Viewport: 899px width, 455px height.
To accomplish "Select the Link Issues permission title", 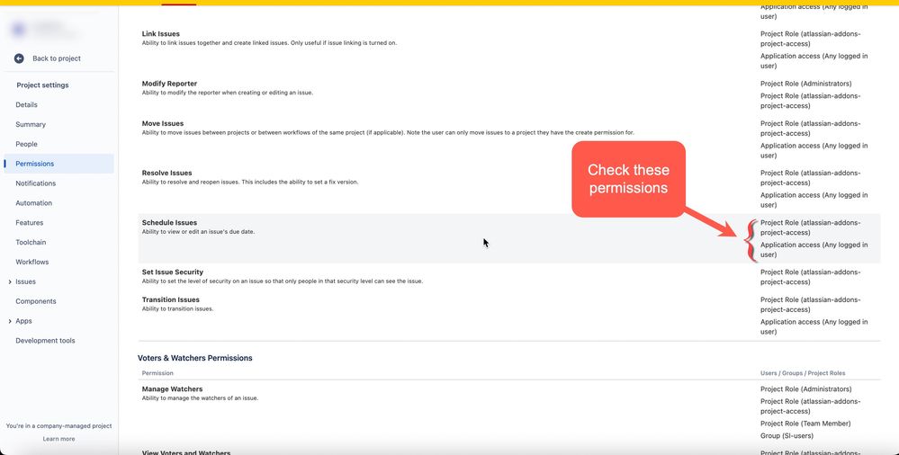I will (x=160, y=34).
